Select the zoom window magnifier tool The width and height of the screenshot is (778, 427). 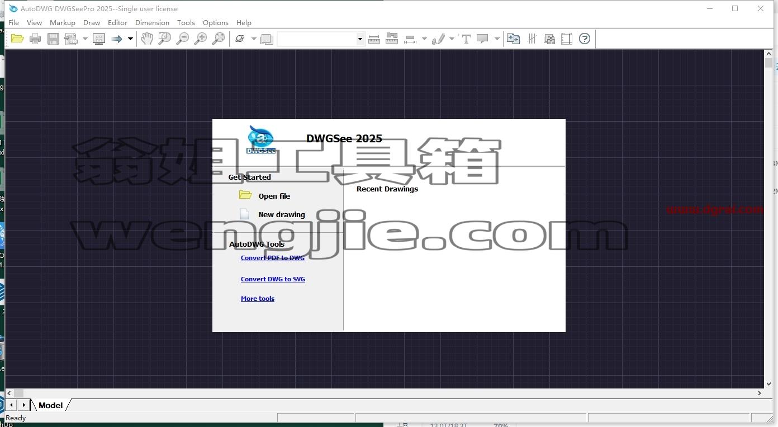coord(164,39)
